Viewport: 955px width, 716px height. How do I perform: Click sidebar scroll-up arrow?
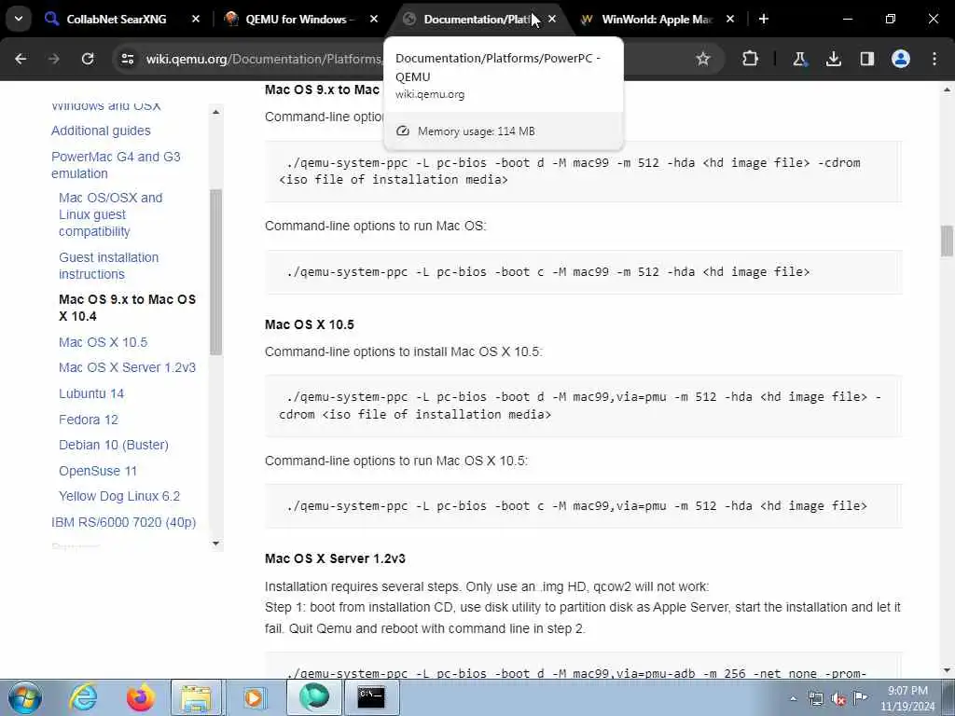[x=215, y=112]
